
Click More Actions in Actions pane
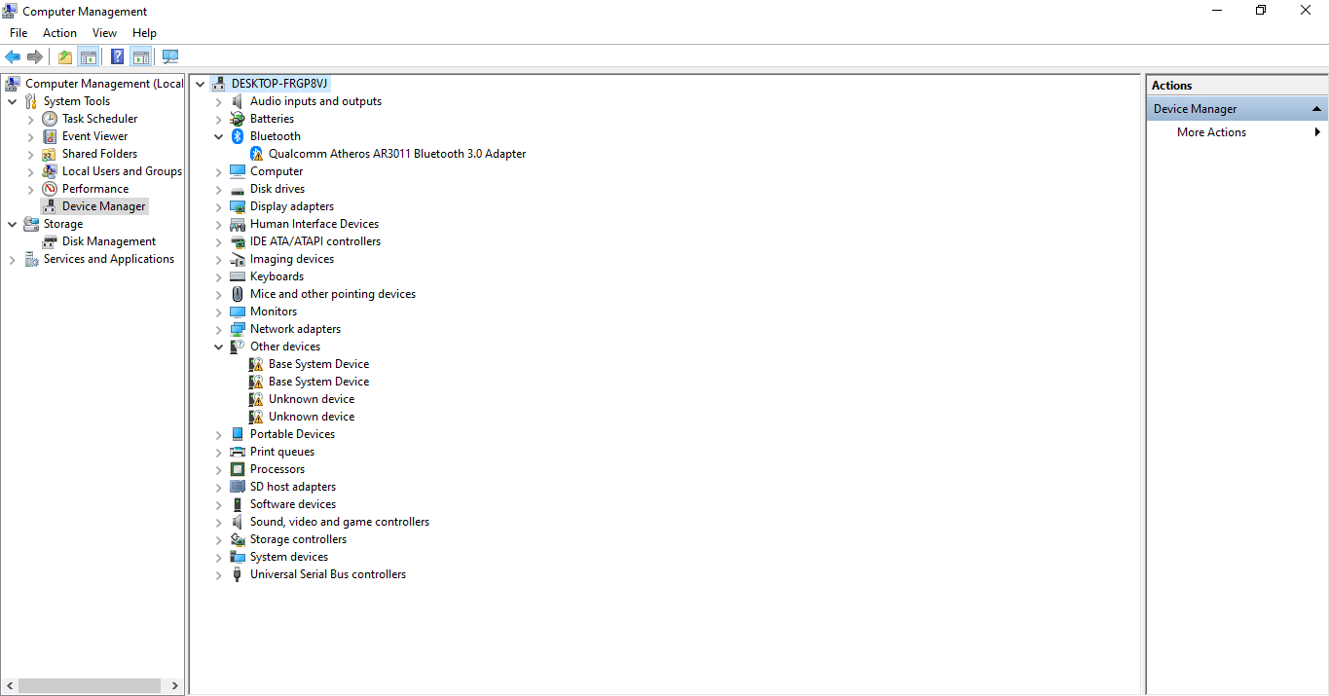(x=1211, y=132)
